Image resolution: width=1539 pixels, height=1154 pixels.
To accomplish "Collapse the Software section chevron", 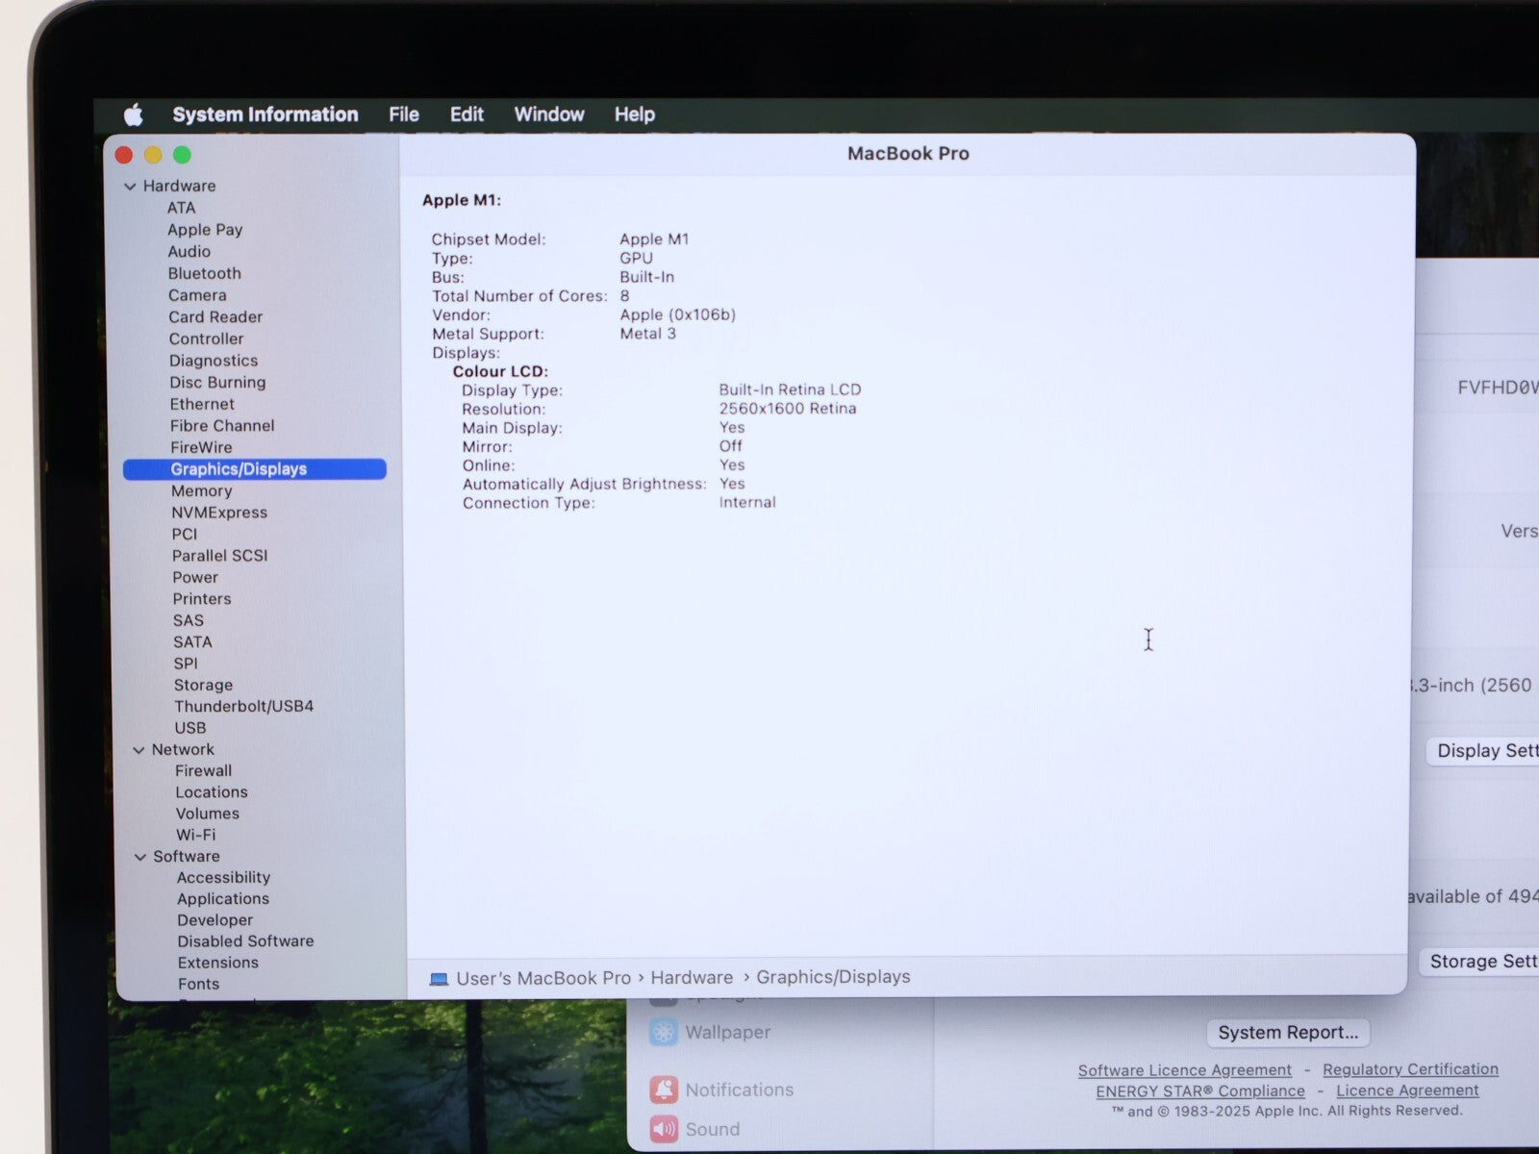I will click(140, 857).
